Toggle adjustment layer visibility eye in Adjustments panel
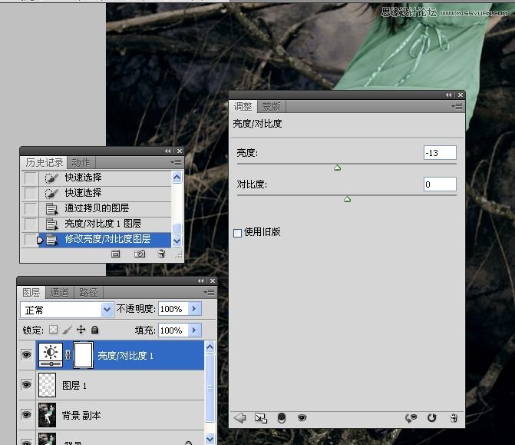 coord(302,418)
